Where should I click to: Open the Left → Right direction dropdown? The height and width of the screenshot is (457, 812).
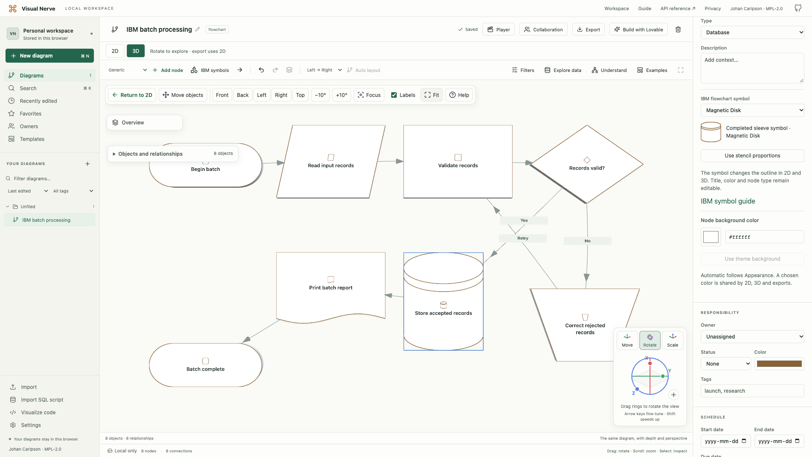324,70
